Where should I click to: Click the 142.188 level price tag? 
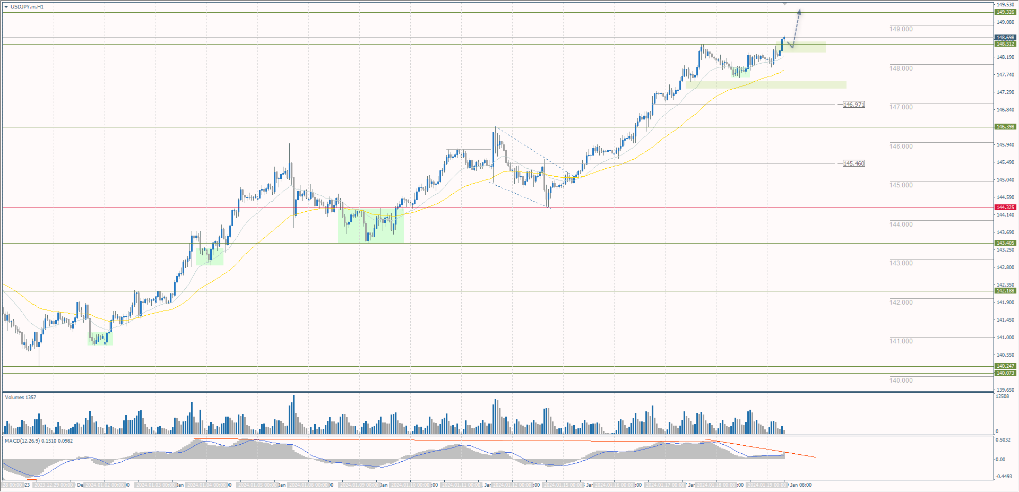[x=1005, y=291]
